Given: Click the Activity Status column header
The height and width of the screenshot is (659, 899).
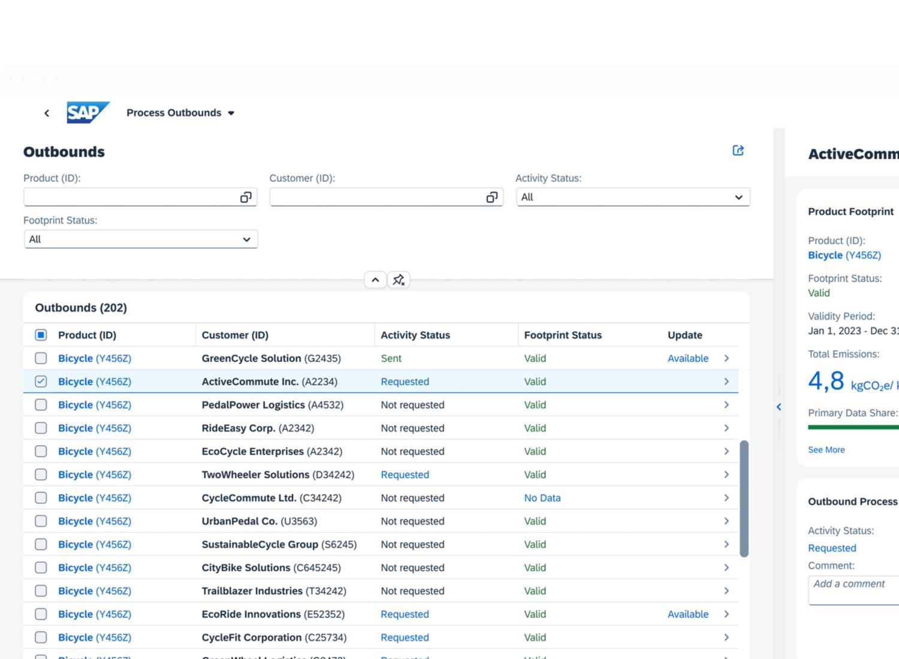Looking at the screenshot, I should point(415,335).
